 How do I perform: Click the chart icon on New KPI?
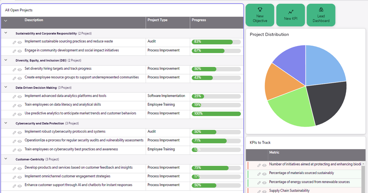(290, 12)
